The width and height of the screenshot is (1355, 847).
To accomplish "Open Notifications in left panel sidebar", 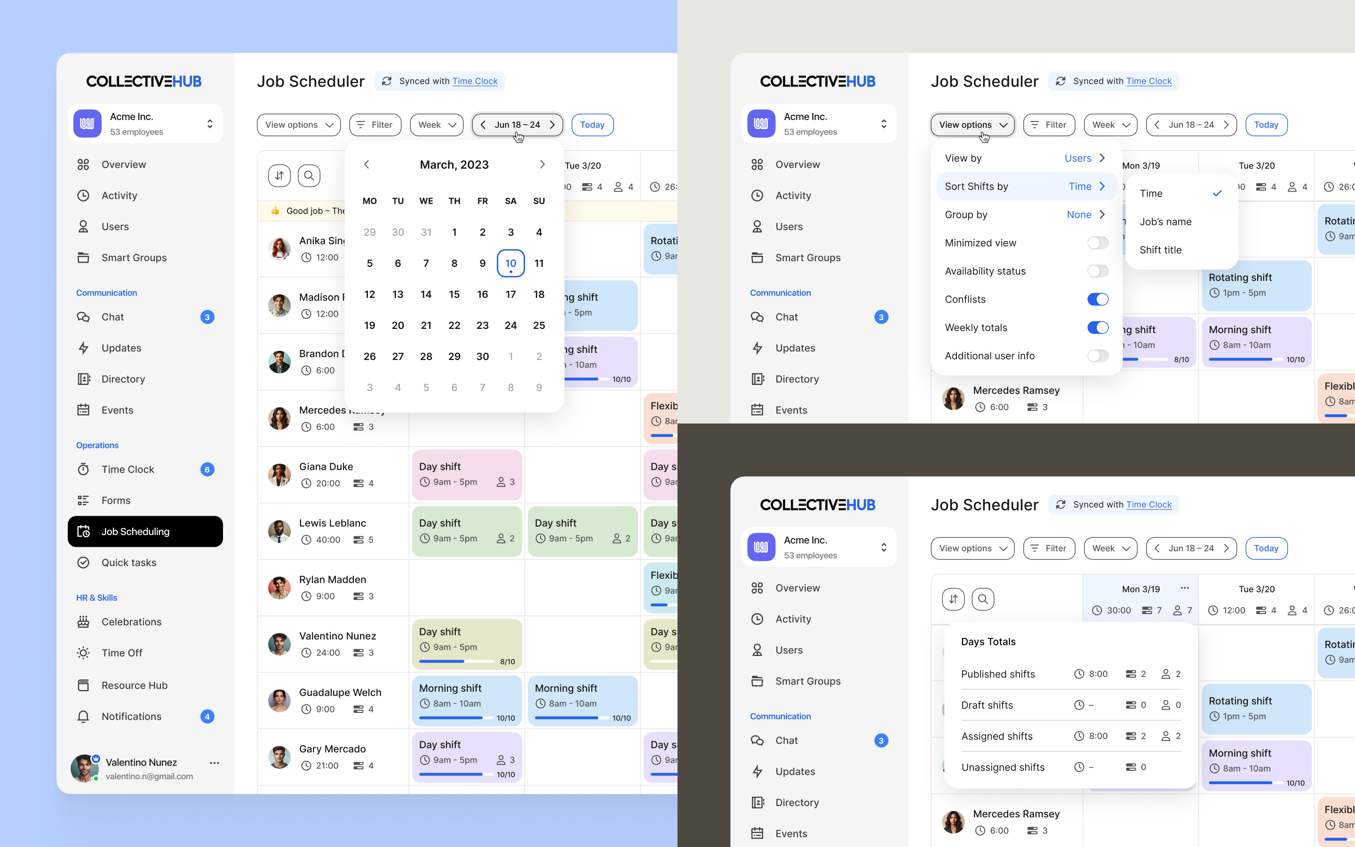I will click(x=145, y=717).
